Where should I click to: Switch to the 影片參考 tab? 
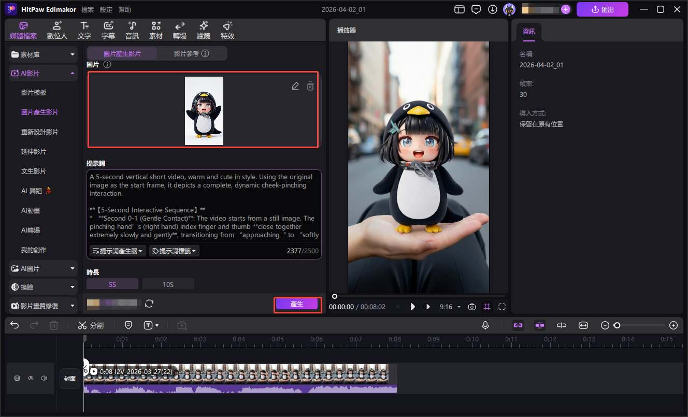tap(191, 53)
